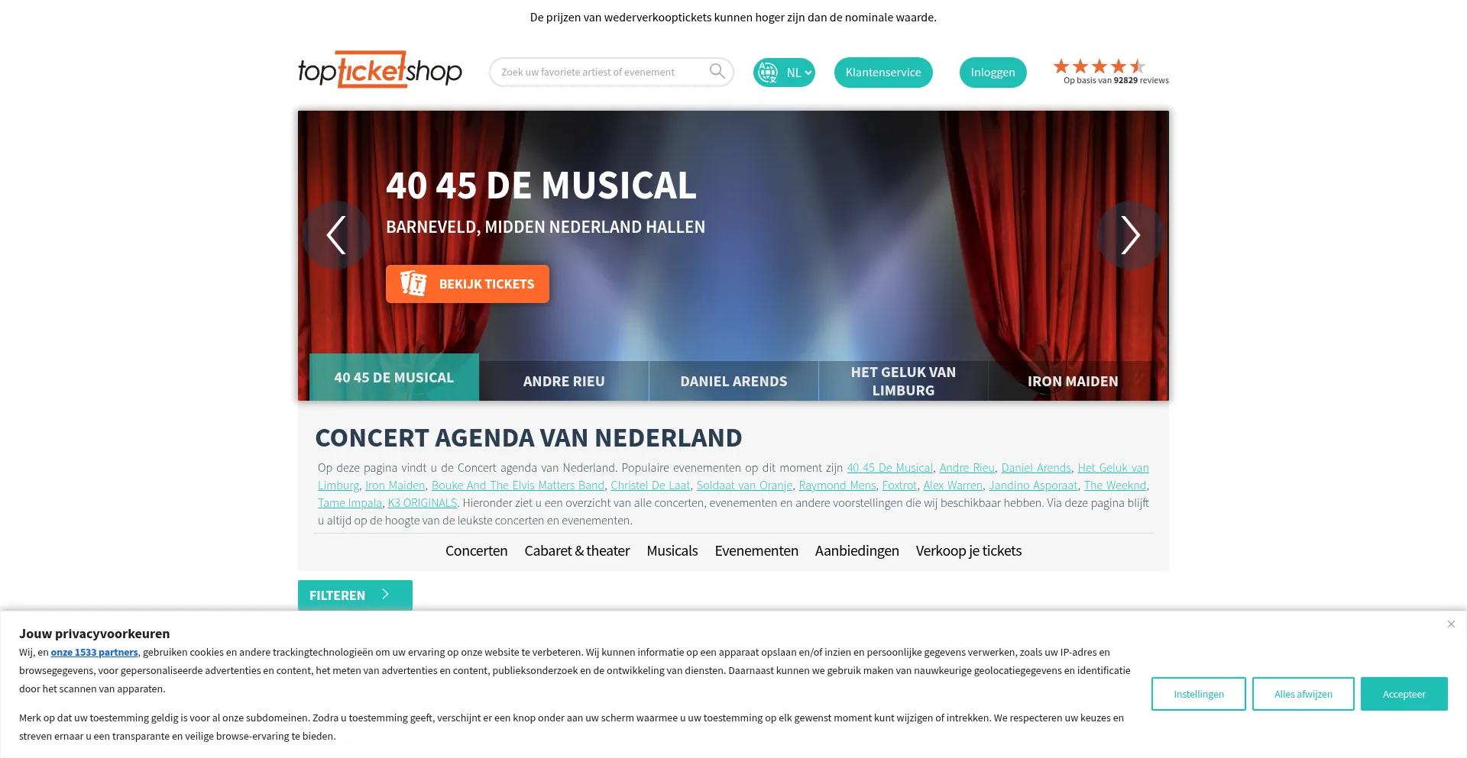Expand the Filteren panel

click(x=355, y=595)
